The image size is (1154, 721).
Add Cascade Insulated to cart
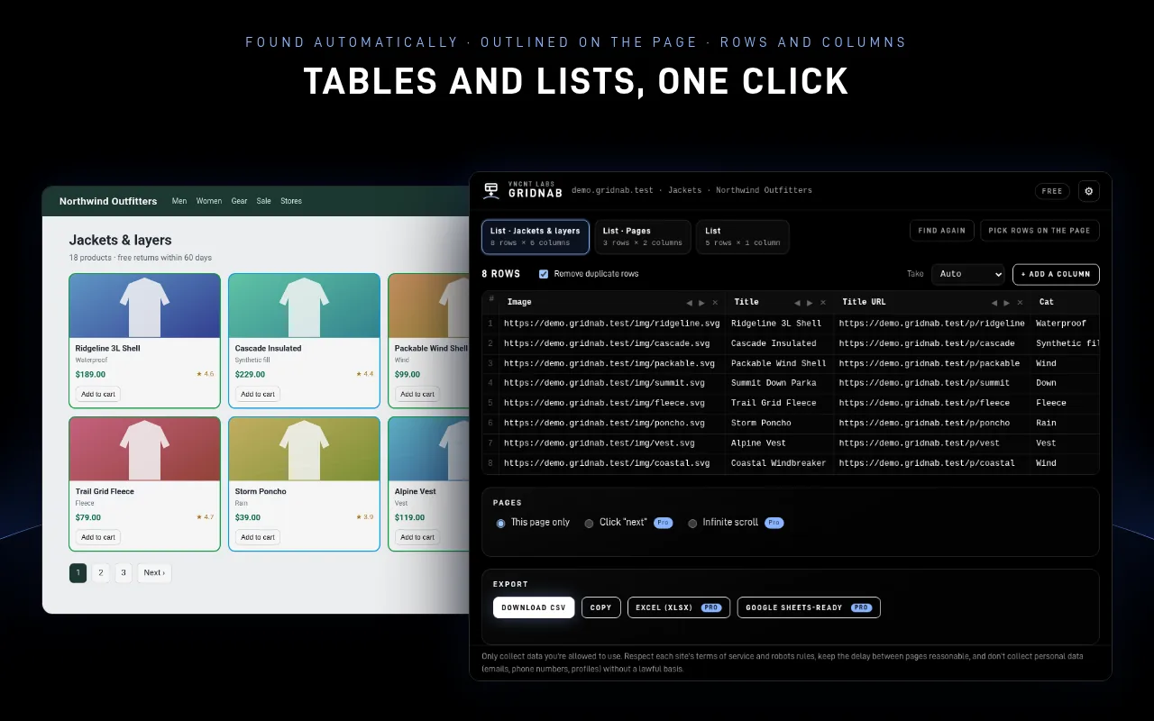coord(258,394)
